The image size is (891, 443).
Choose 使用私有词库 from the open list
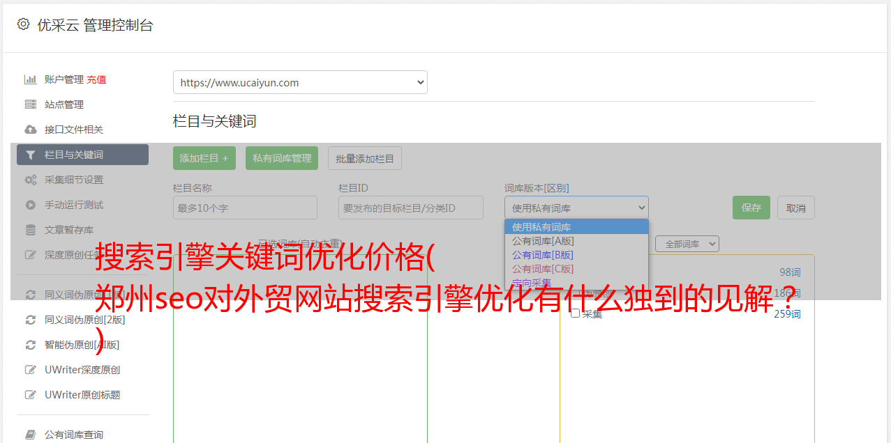coord(576,227)
